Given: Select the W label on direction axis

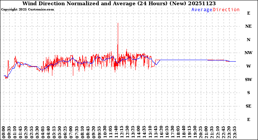Looking at the screenshot, I should point(248,66).
